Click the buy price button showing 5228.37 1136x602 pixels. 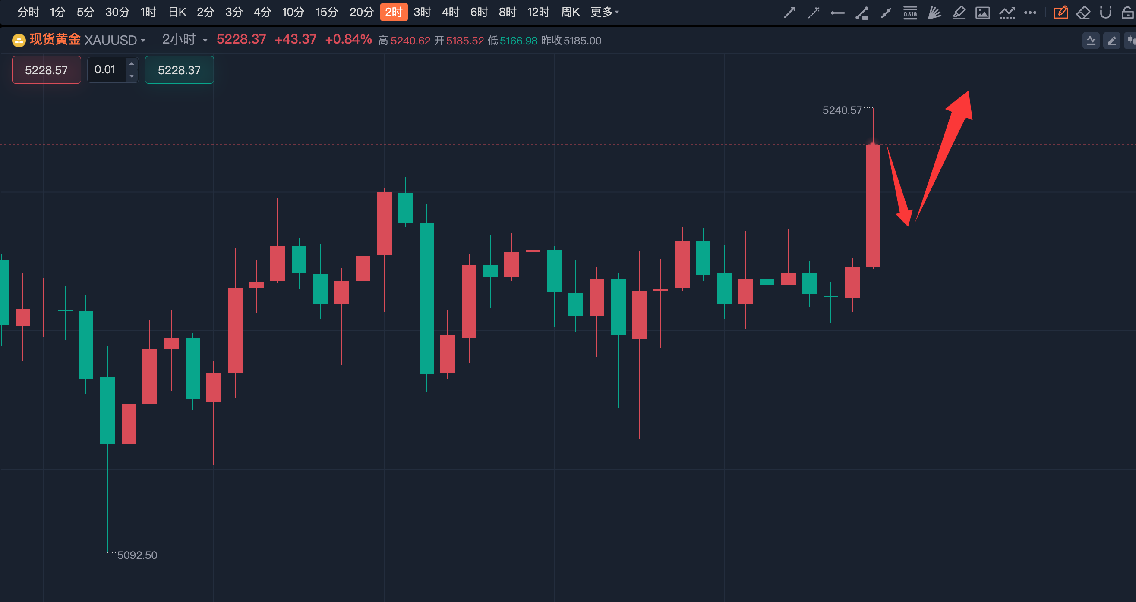[x=179, y=69]
